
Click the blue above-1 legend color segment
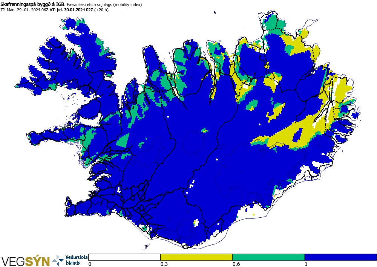click(341, 257)
